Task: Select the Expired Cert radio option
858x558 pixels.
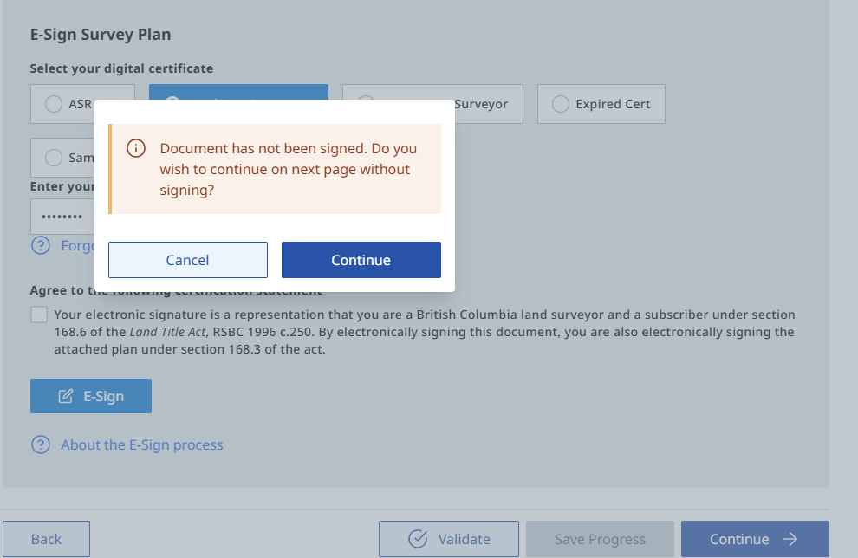Action: (x=562, y=104)
